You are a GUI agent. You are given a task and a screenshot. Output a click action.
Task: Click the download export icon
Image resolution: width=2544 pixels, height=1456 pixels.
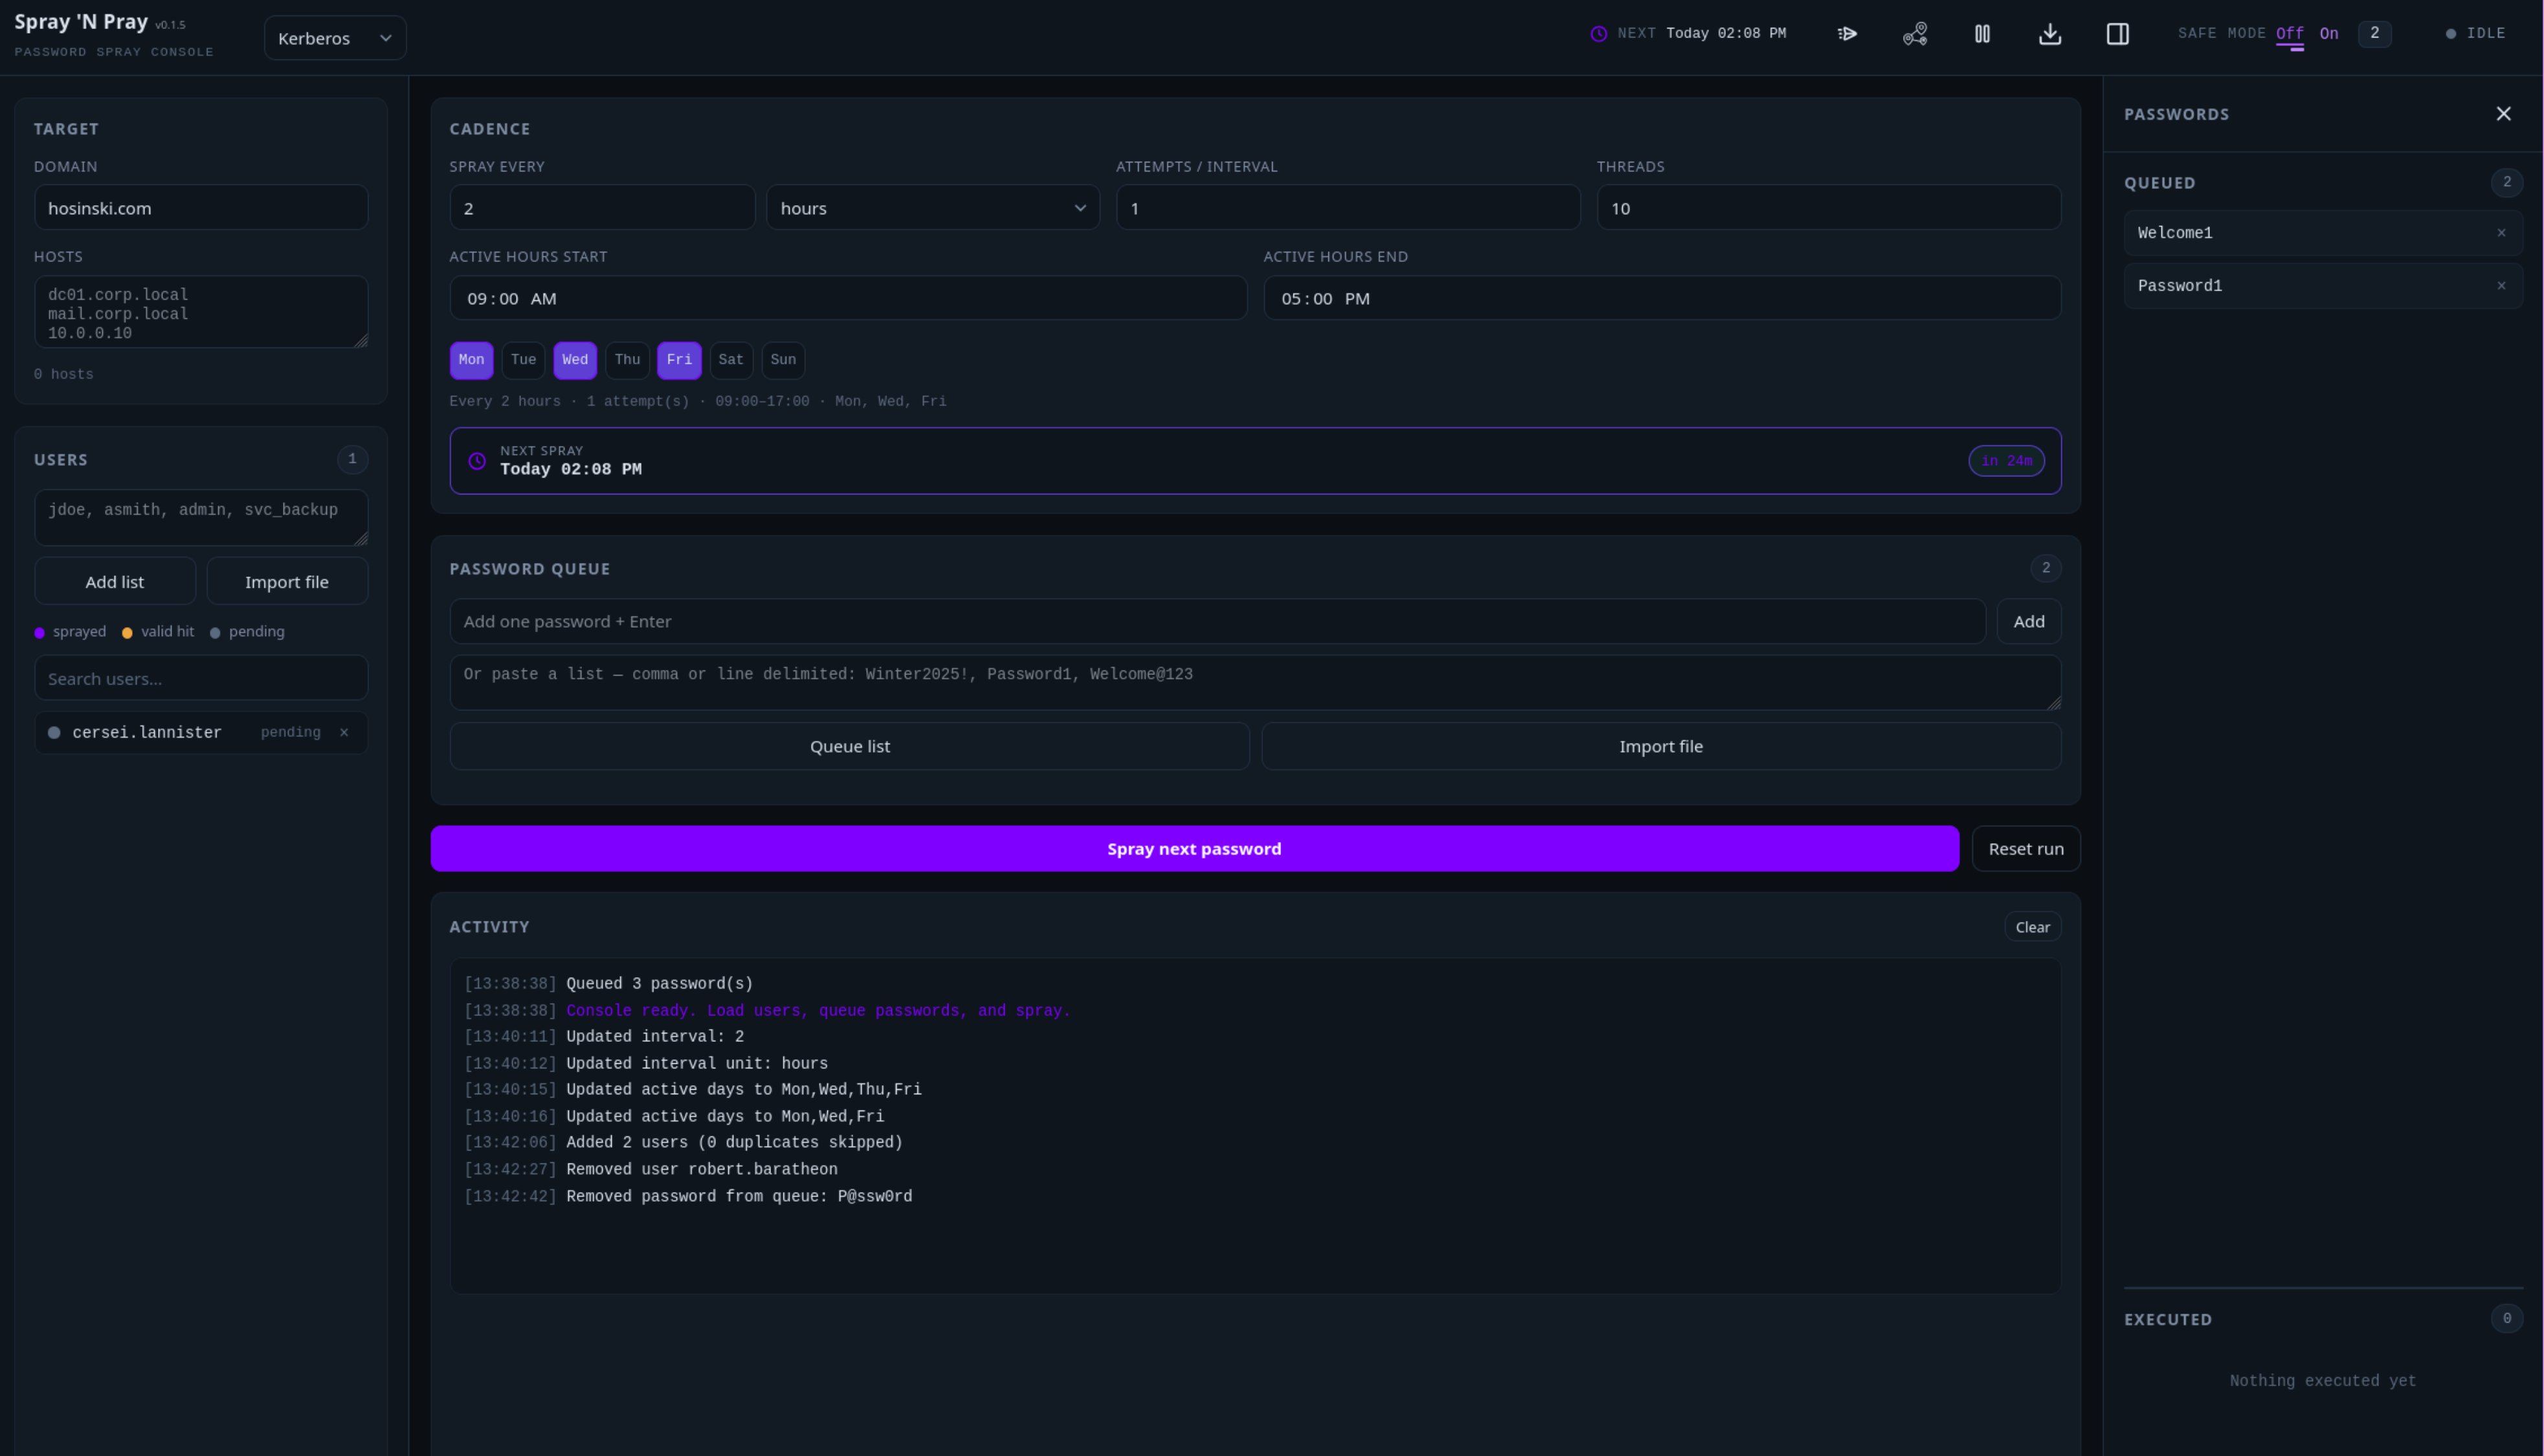click(x=2049, y=34)
